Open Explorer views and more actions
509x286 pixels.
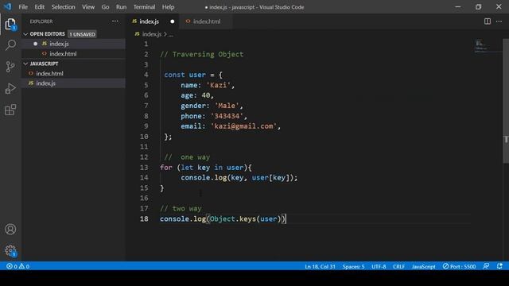[x=115, y=21]
